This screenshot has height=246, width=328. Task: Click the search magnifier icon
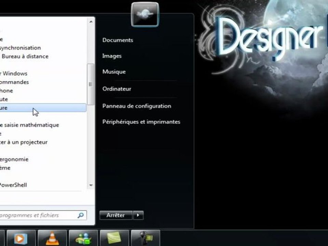pos(81,215)
